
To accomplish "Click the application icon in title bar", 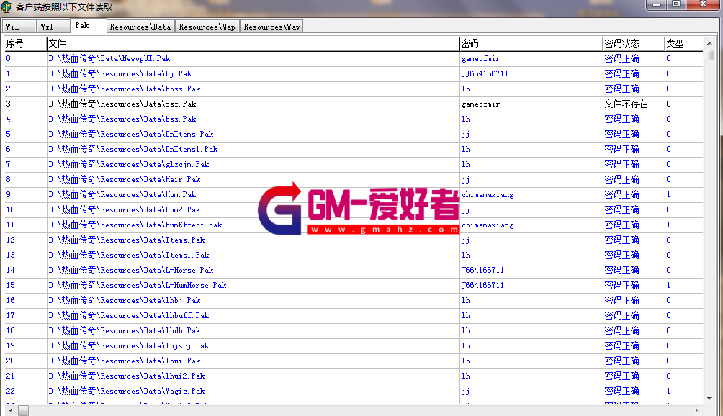I will click(7, 7).
